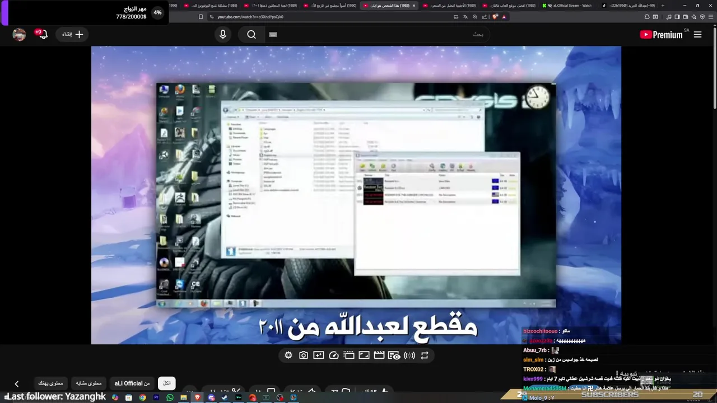Select the محتوى يهمك filter chip
717x403 pixels.
click(50, 383)
